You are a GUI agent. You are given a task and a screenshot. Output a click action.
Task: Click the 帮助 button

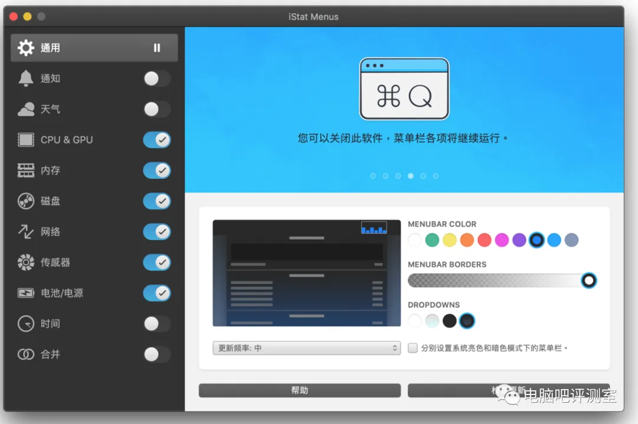point(300,390)
